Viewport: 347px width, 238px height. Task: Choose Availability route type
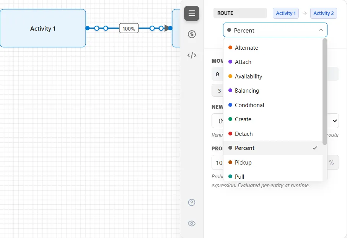coord(273,77)
